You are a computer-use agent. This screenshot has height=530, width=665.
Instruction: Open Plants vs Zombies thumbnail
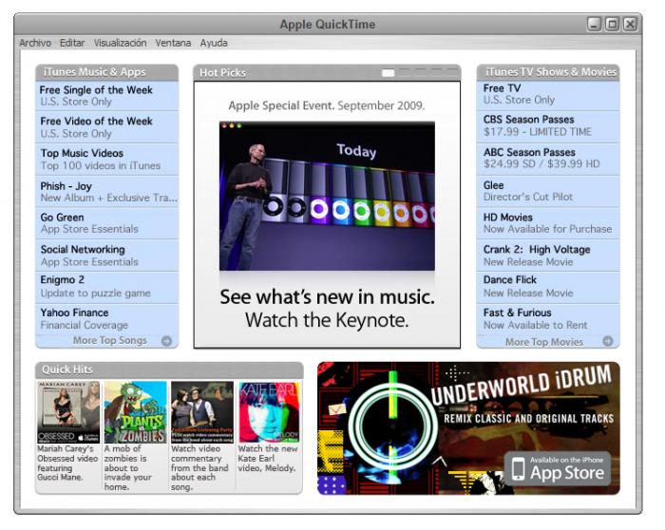[x=135, y=412]
